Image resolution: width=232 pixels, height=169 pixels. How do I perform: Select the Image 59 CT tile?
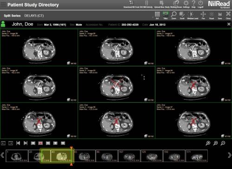click(39, 48)
